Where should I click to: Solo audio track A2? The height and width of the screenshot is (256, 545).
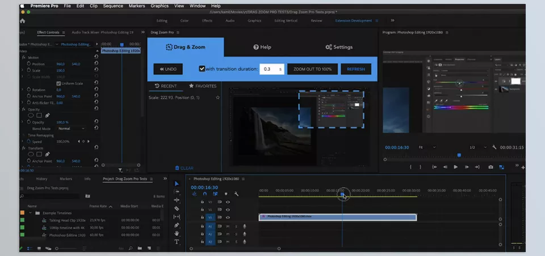coord(236,234)
